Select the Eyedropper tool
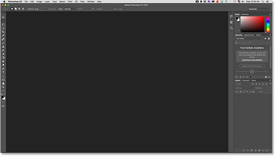Screen dimensions: 275x156 tap(3, 36)
